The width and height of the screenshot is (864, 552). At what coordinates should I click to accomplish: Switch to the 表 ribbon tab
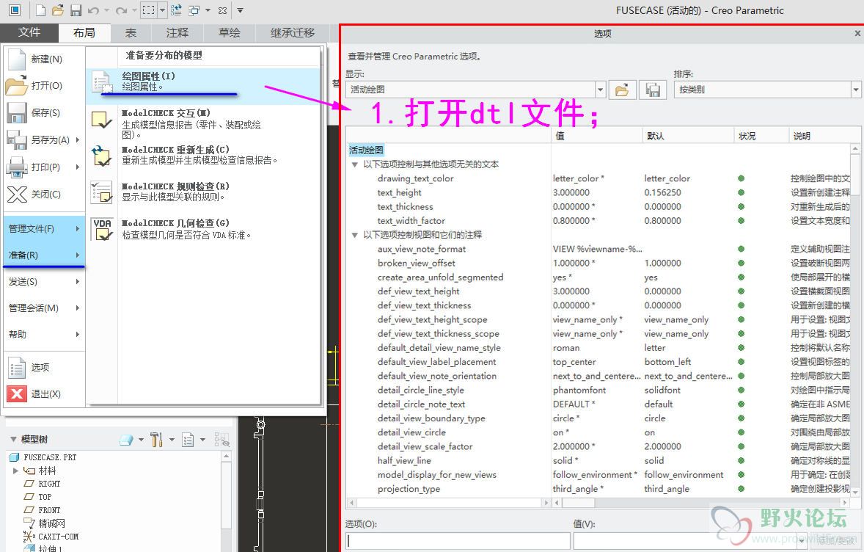coord(131,33)
